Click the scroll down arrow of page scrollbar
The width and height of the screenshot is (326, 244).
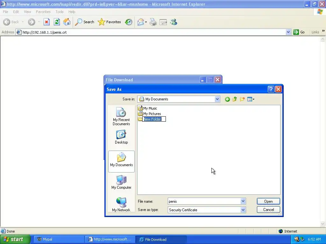coord(323,224)
